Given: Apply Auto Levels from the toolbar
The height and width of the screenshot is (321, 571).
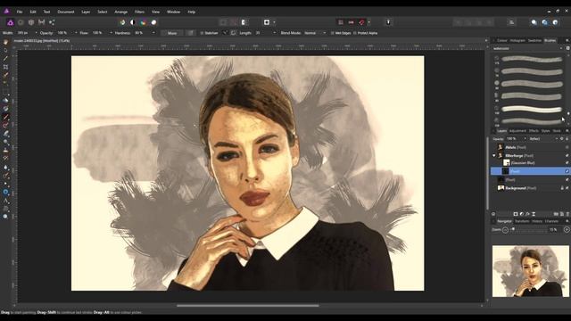Looking at the screenshot, I should [122, 22].
